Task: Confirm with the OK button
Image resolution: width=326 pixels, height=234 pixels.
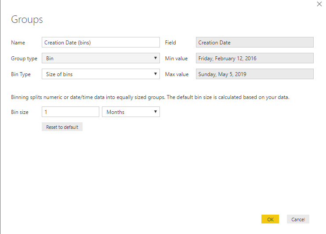Action: [x=270, y=219]
